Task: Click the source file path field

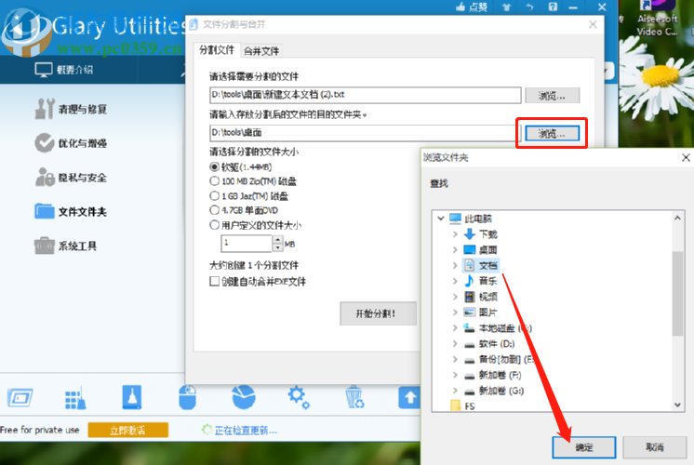Action: (x=366, y=95)
